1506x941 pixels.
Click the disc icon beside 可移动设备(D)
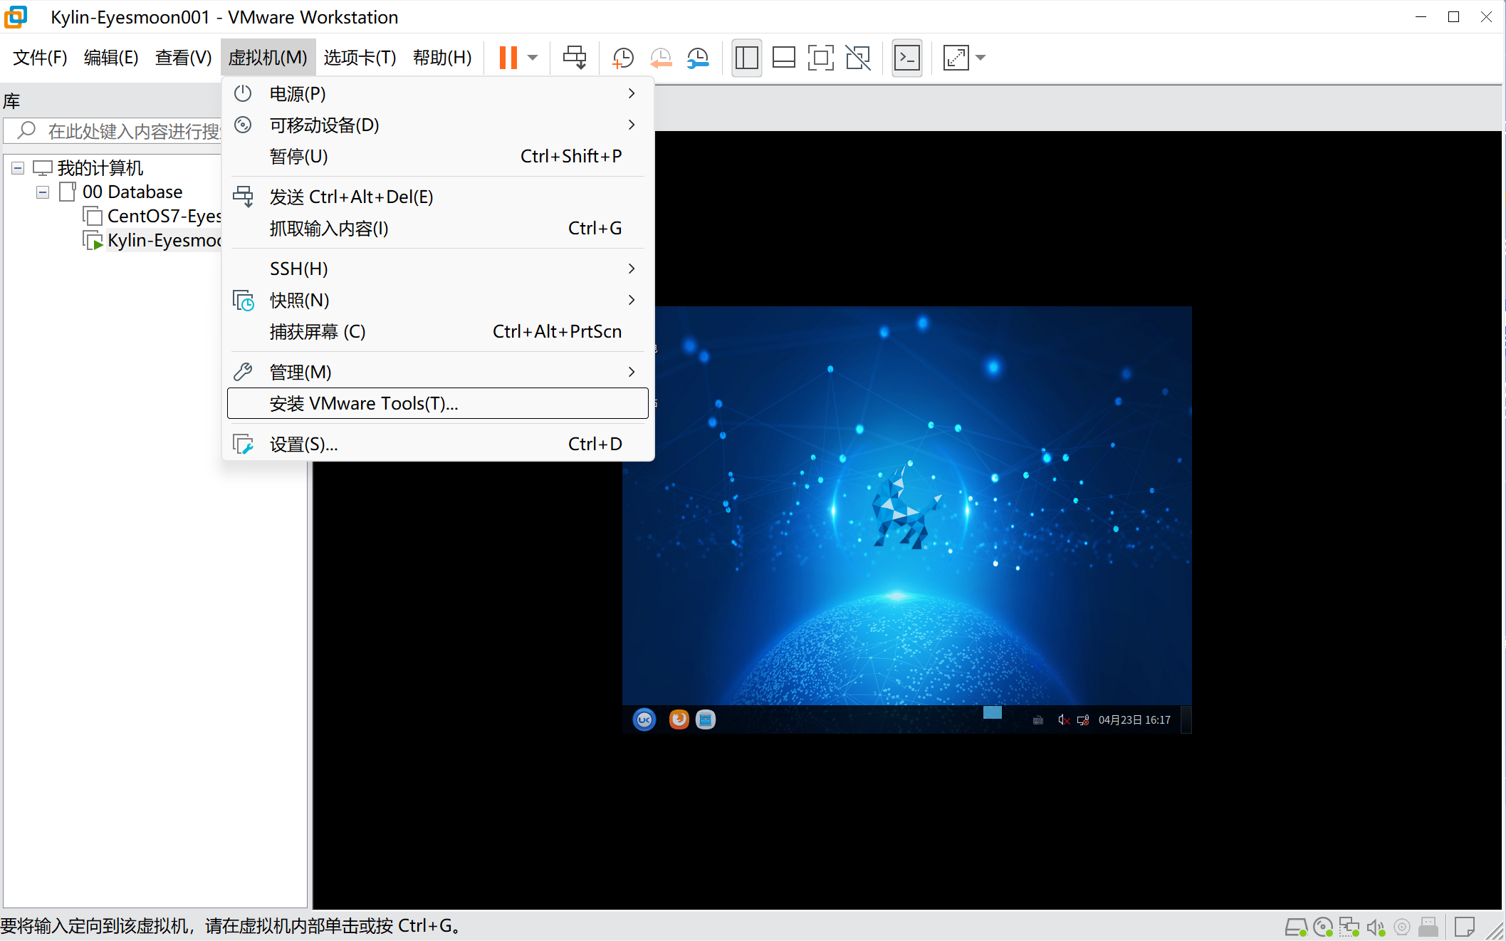[x=243, y=125]
